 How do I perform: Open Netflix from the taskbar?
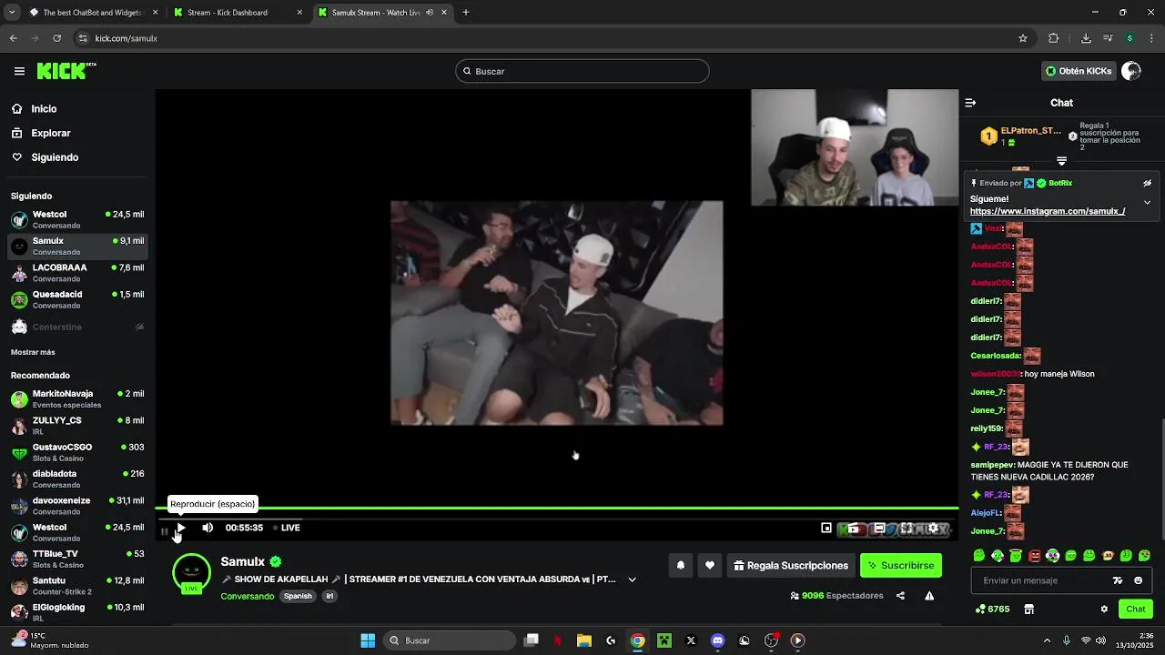pyautogui.click(x=558, y=640)
